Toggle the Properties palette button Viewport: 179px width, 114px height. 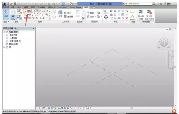pos(13,17)
